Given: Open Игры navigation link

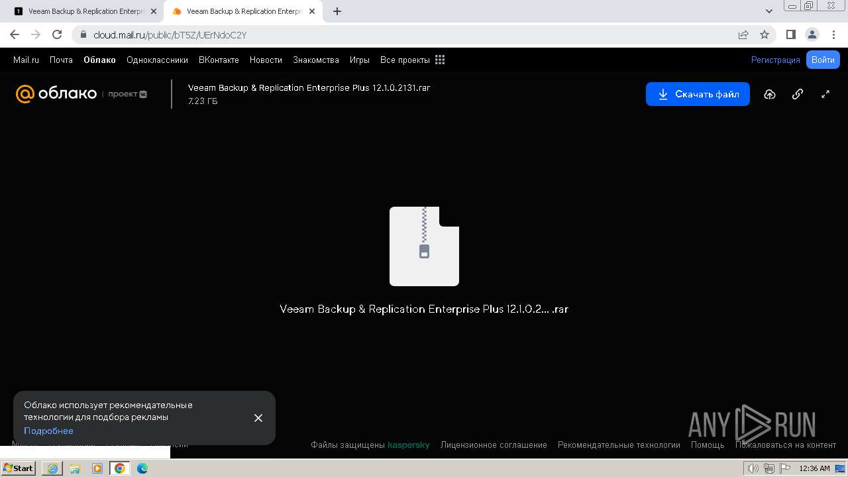Looking at the screenshot, I should (x=360, y=60).
